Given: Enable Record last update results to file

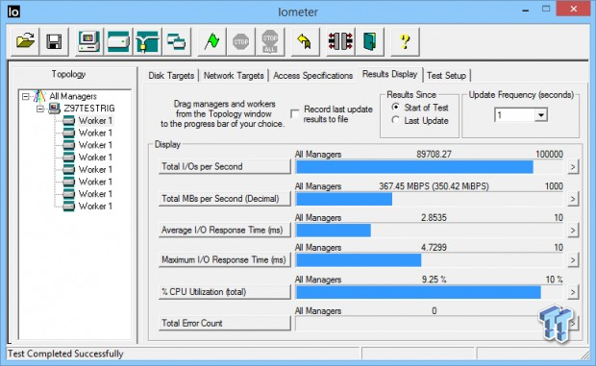Looking at the screenshot, I should (x=295, y=113).
